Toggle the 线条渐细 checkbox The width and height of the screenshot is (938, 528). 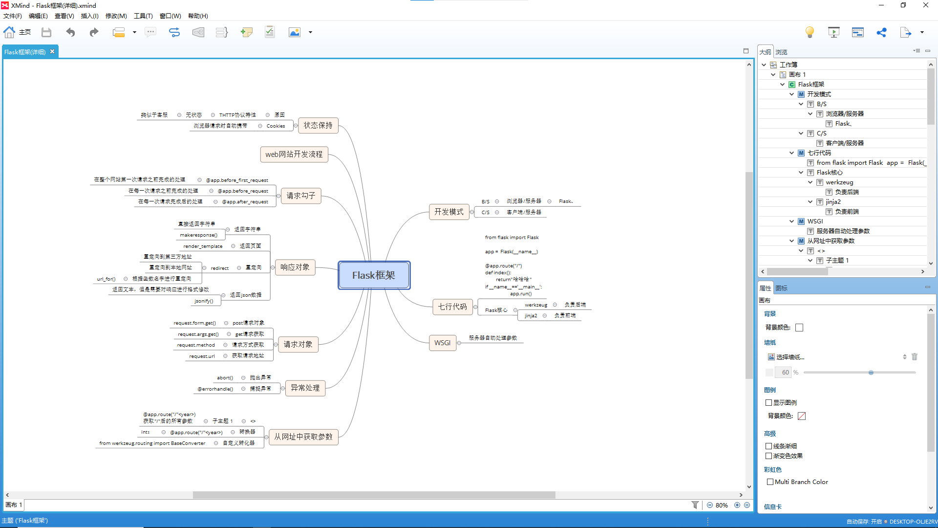(x=769, y=446)
